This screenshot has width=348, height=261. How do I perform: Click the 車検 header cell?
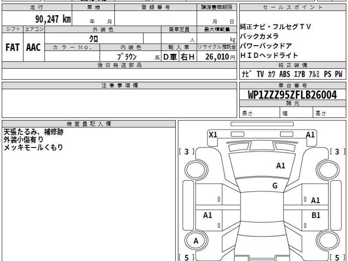[93, 8]
